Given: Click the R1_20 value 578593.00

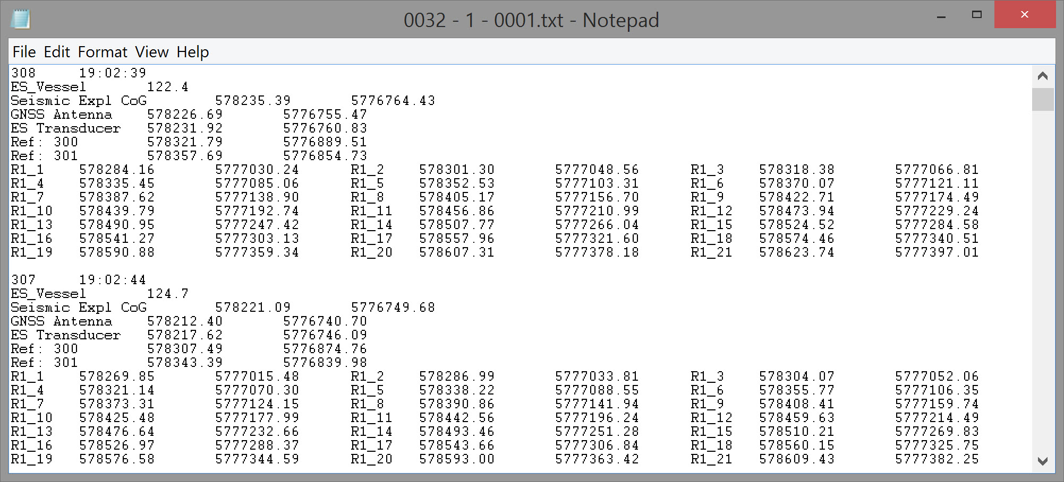Looking at the screenshot, I should pos(457,459).
